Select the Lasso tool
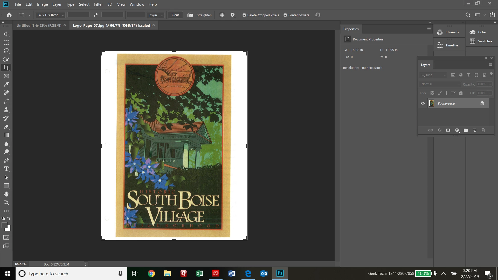 point(6,51)
